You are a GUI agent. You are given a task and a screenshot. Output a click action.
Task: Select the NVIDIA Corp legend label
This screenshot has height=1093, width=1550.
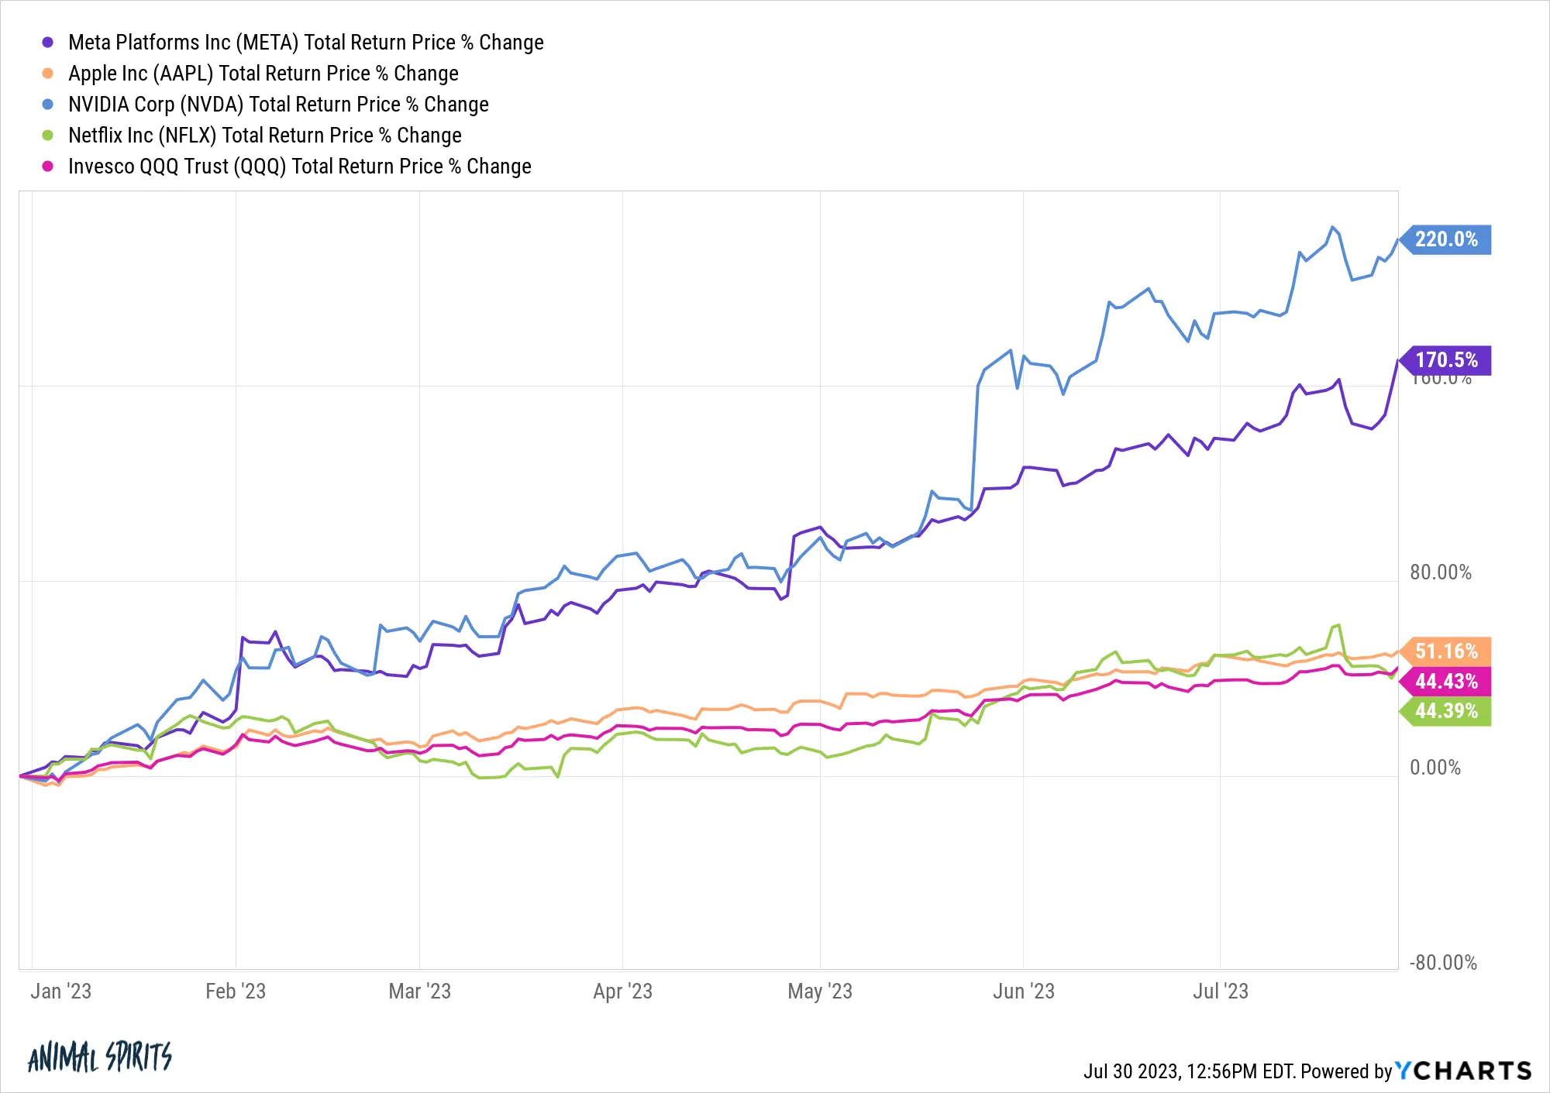click(278, 105)
